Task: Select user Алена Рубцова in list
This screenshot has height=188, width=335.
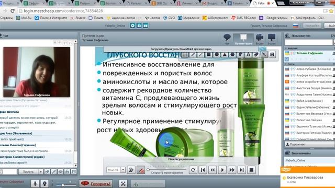Action: [309, 69]
